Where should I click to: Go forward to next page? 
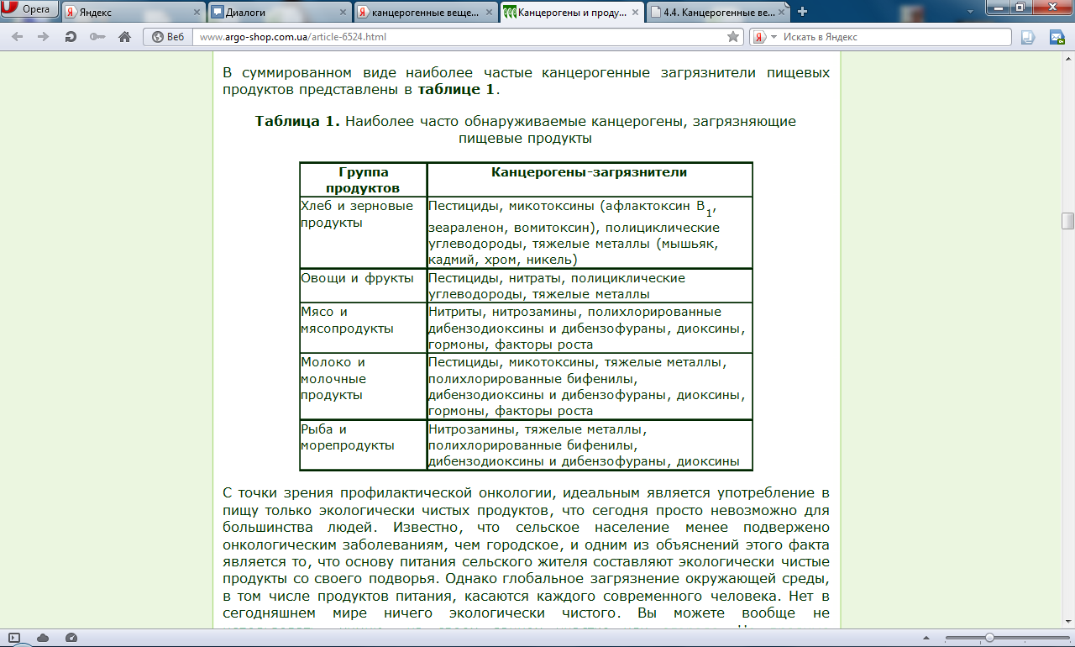tap(43, 37)
